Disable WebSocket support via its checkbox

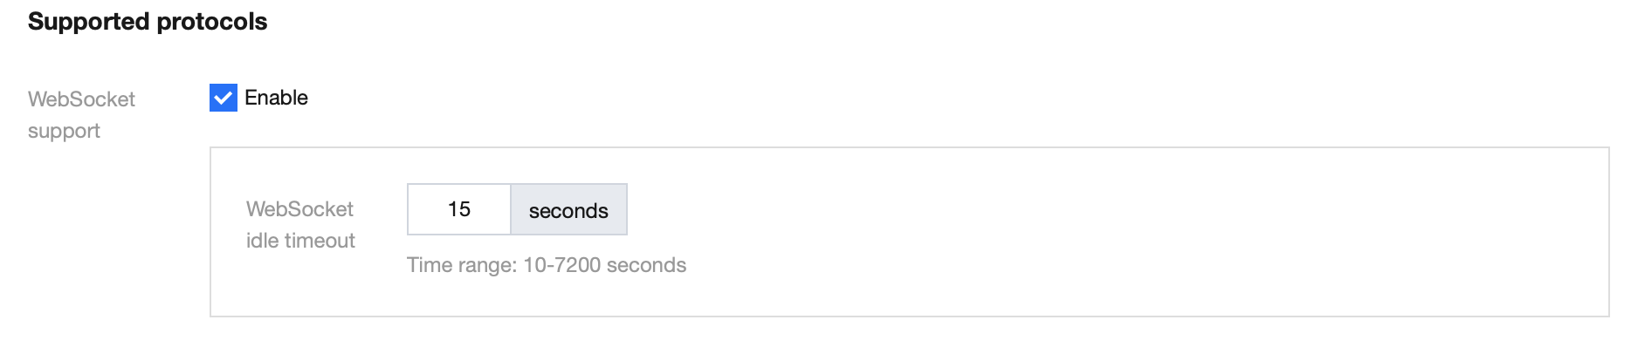224,98
